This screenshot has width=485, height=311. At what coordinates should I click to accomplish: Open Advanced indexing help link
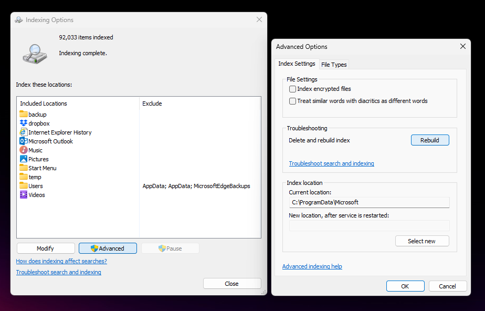coord(312,266)
